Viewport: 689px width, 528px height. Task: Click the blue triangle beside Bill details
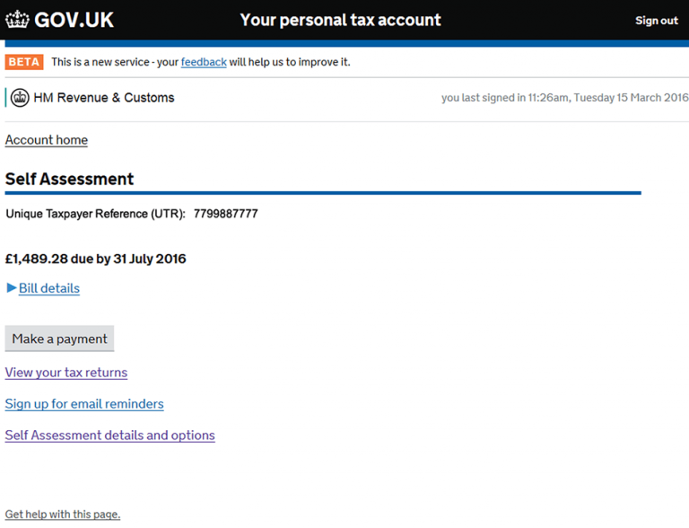click(12, 287)
